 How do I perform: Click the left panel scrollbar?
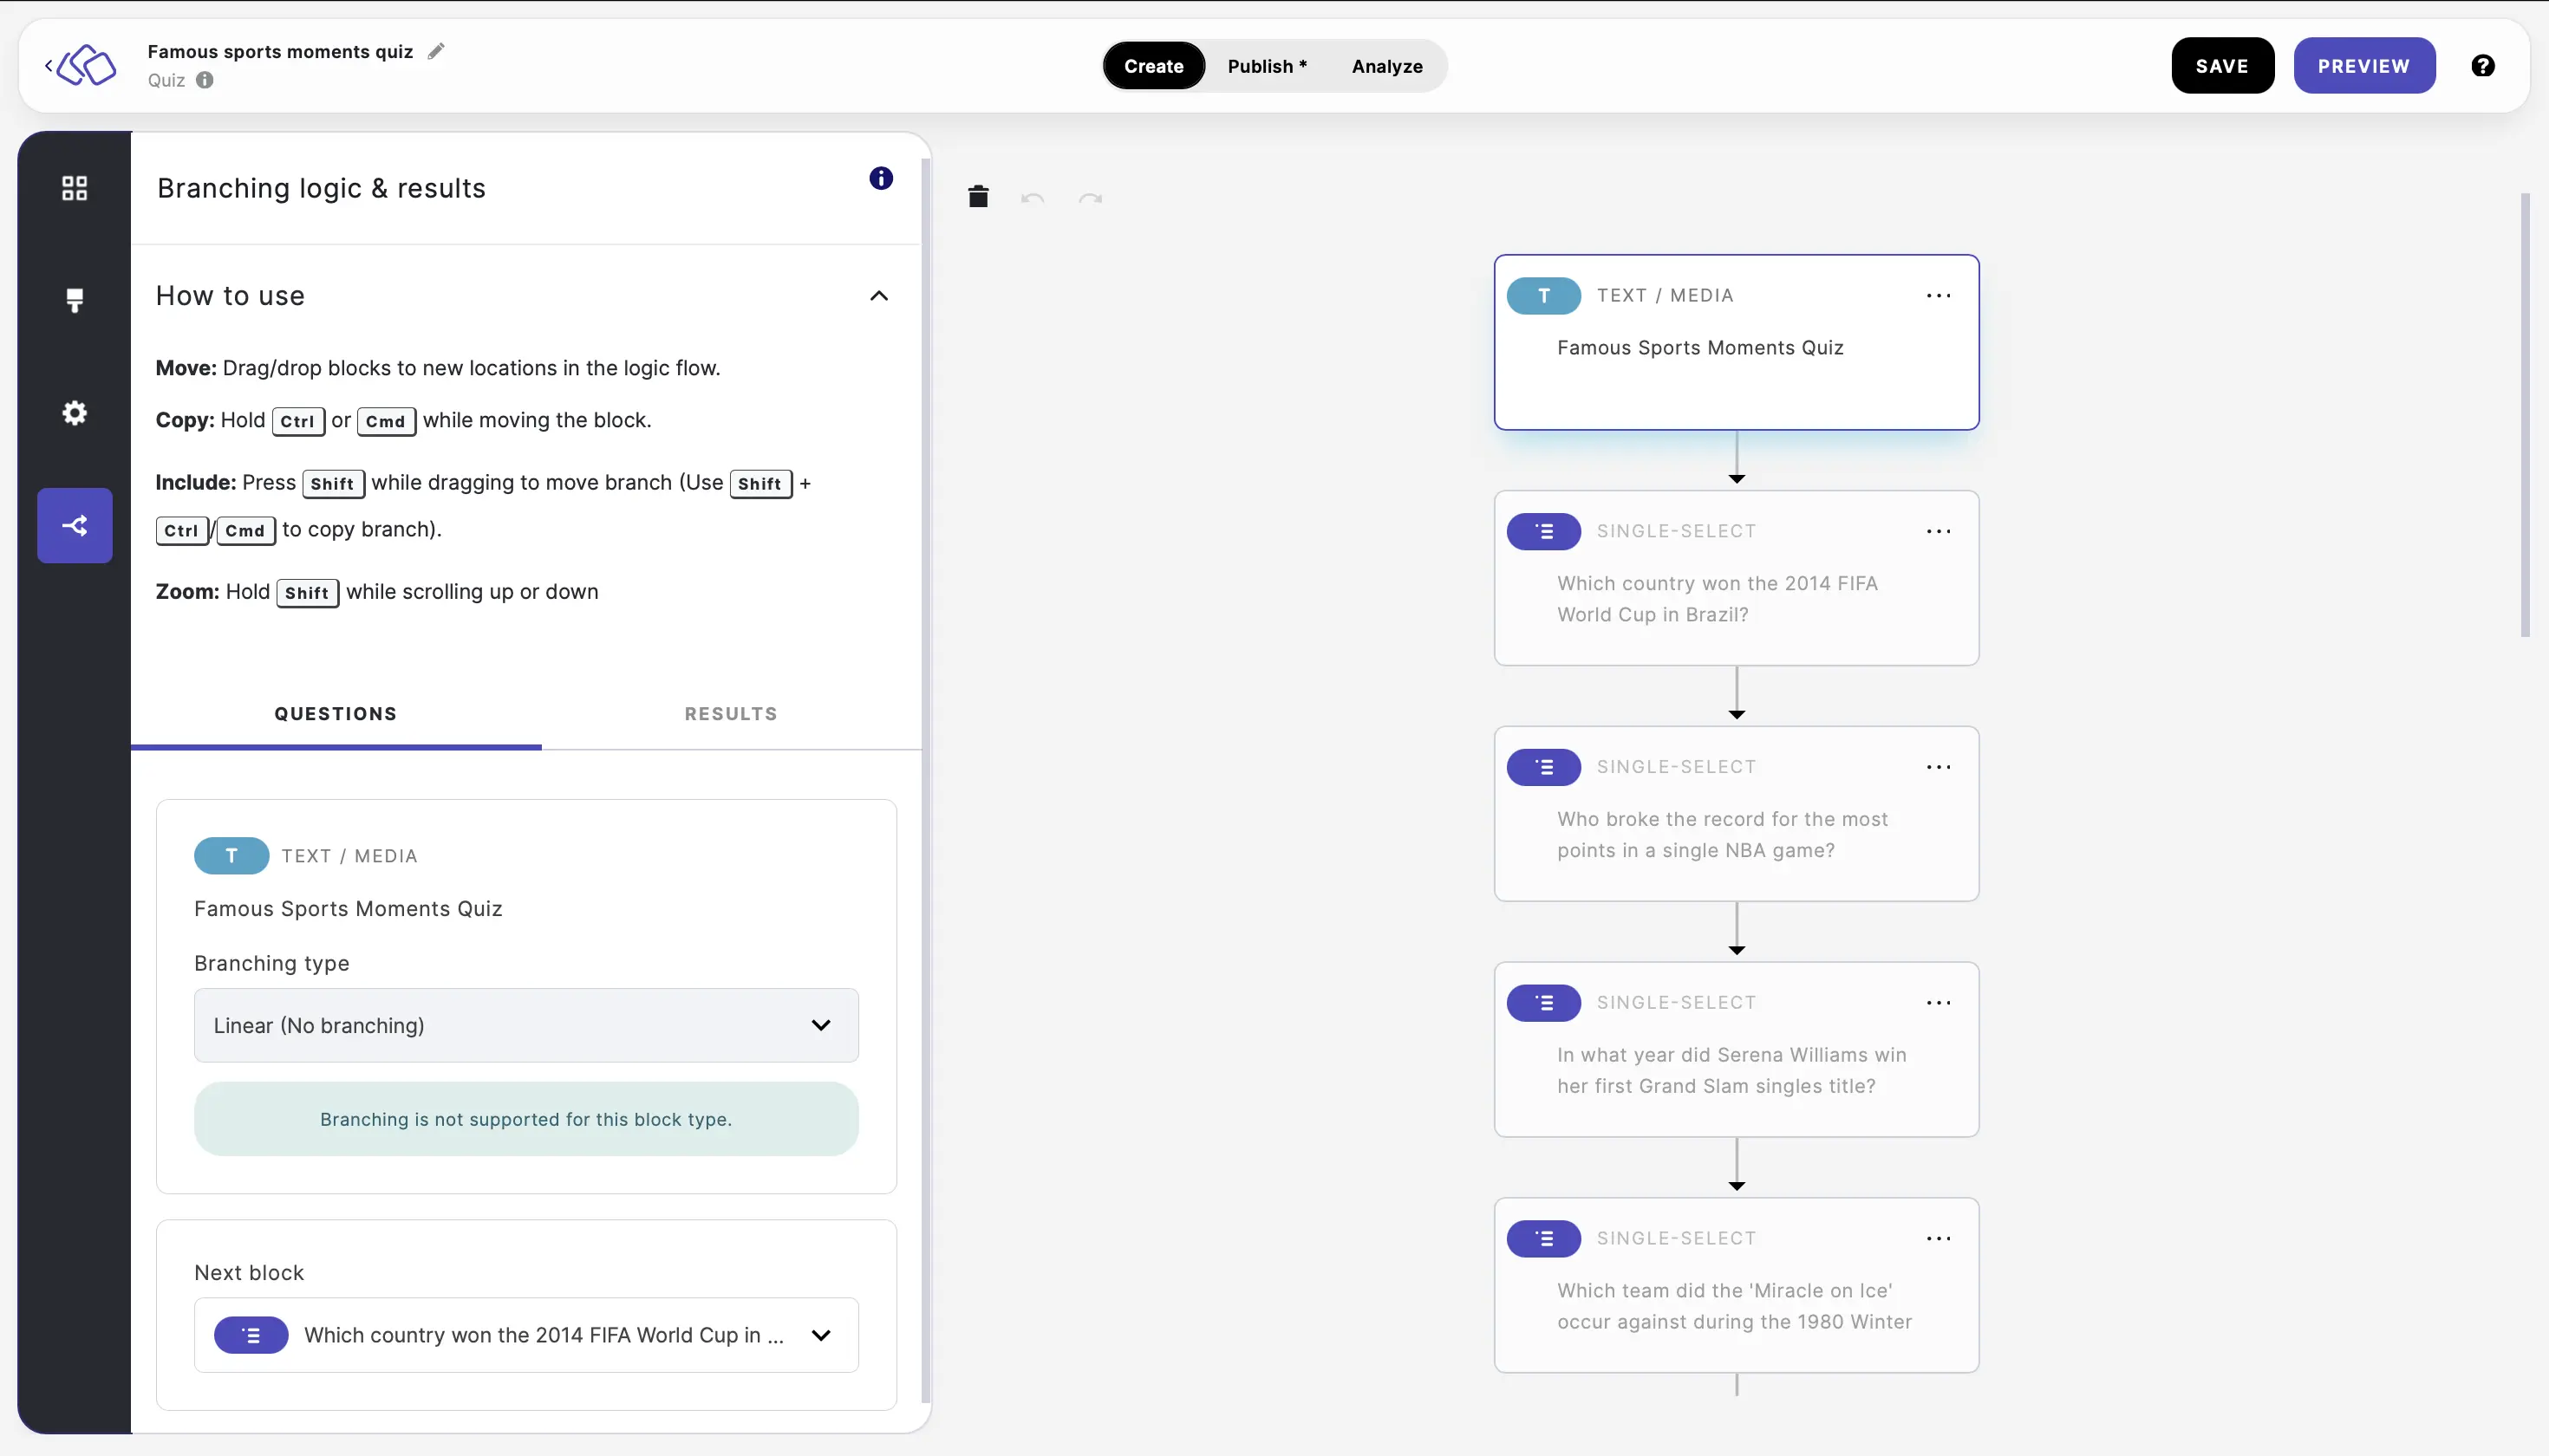925,780
